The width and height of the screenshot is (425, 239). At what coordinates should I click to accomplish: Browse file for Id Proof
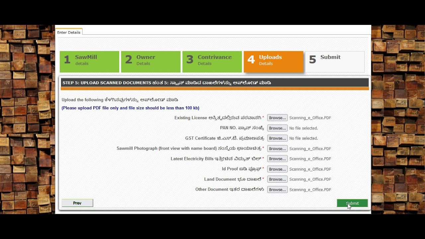coord(277,169)
